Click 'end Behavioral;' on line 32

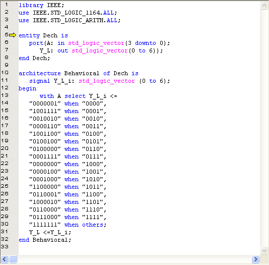click(45, 240)
